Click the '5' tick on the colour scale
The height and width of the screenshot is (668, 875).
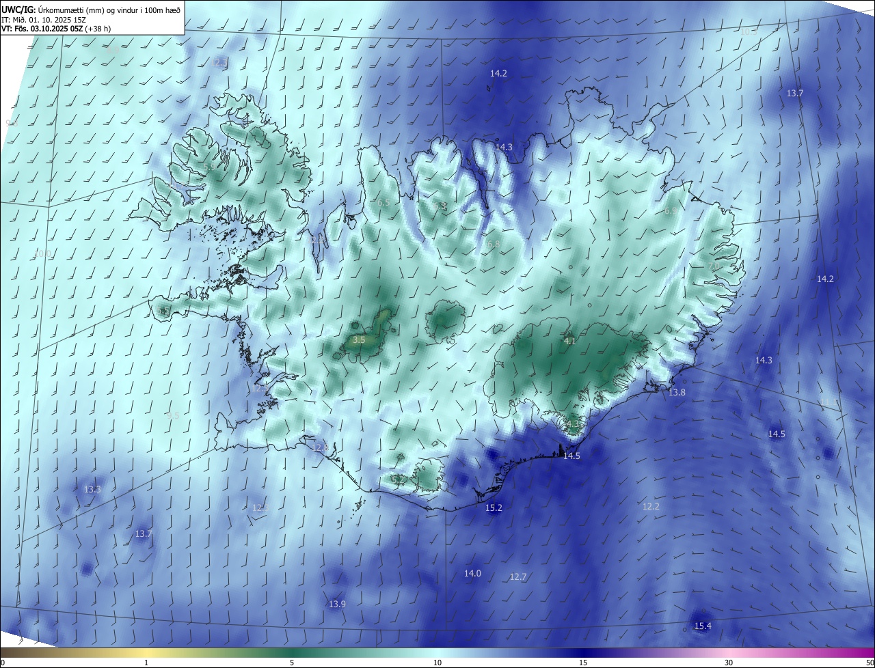[292, 663]
